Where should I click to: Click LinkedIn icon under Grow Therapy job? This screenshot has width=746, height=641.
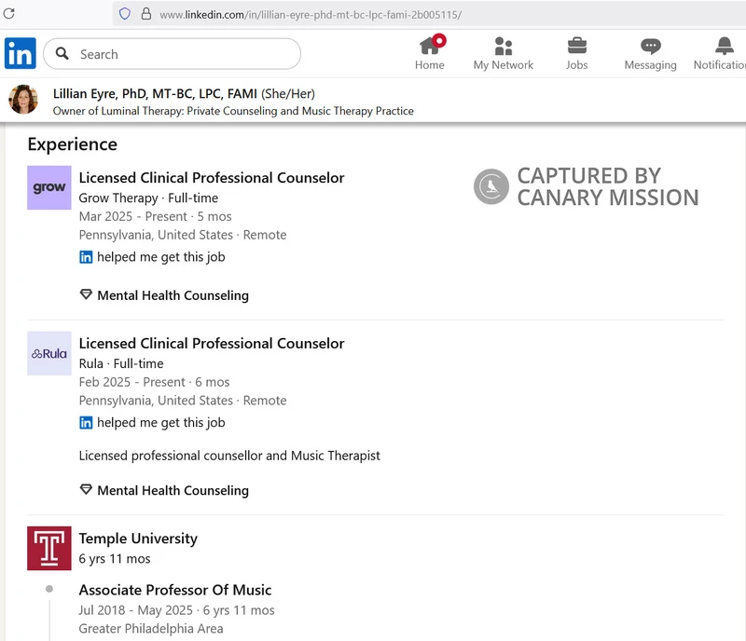pyautogui.click(x=86, y=257)
